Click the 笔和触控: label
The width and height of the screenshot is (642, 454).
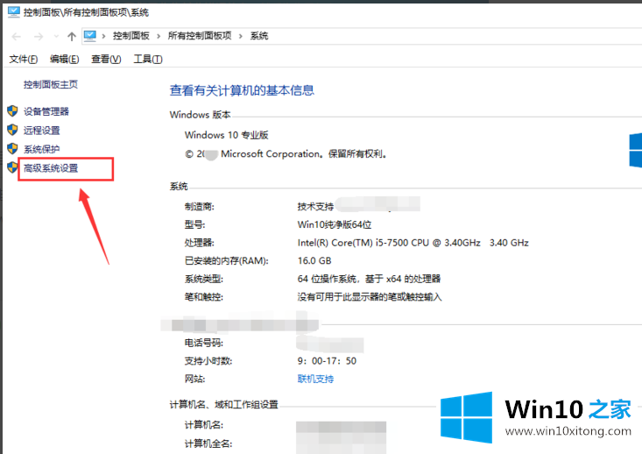coord(204,297)
